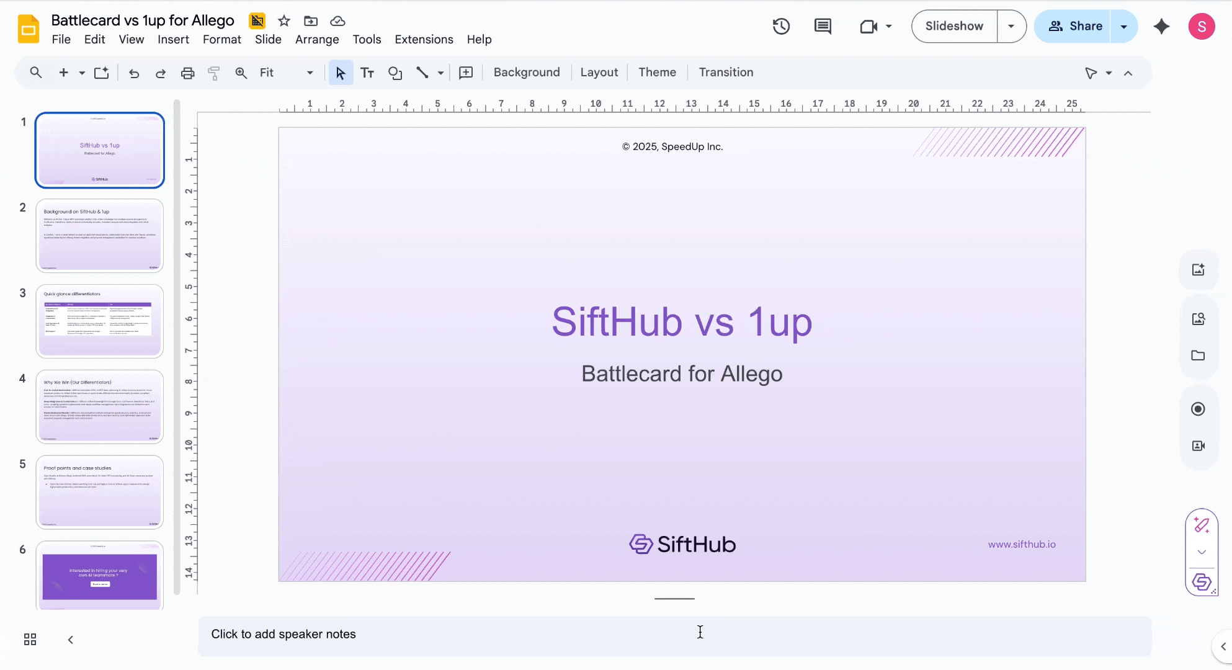Open presentation options next to Slideshow
The width and height of the screenshot is (1232, 670).
(x=1011, y=26)
